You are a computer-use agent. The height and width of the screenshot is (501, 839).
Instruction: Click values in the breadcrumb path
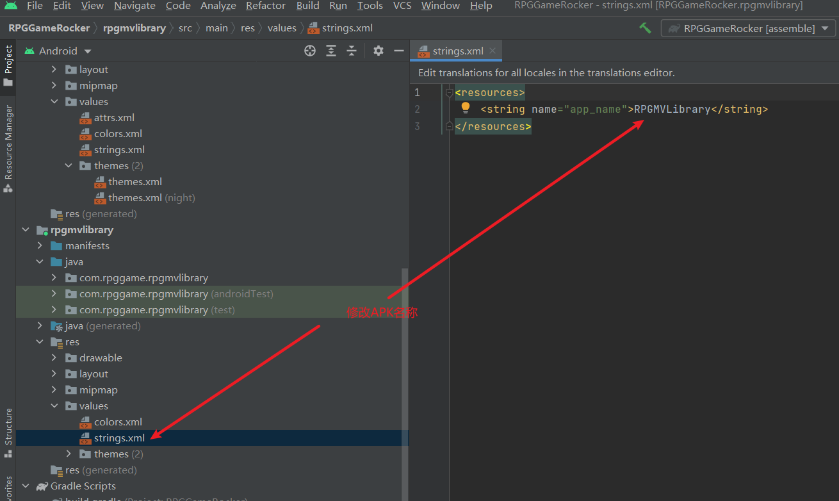coord(282,28)
